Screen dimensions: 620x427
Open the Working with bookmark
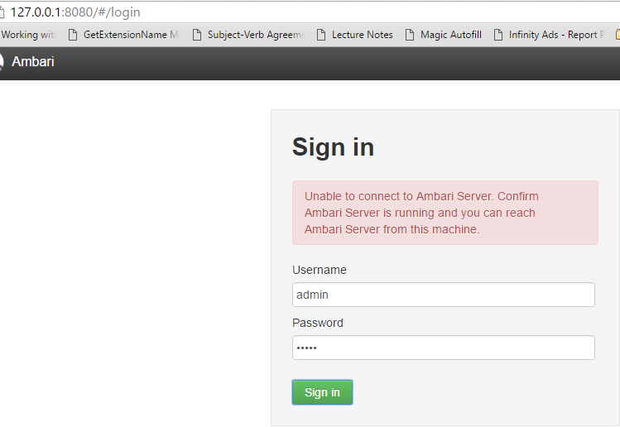pos(27,35)
